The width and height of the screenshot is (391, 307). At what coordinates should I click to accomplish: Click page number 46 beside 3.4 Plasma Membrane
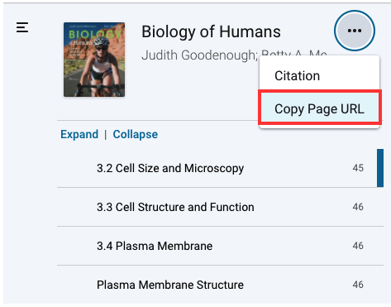pos(358,246)
